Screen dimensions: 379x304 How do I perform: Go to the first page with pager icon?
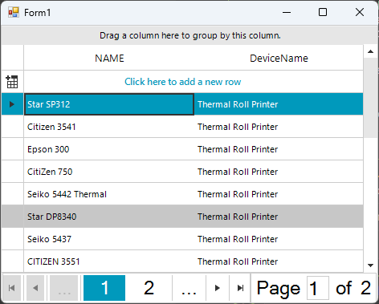tap(11, 288)
